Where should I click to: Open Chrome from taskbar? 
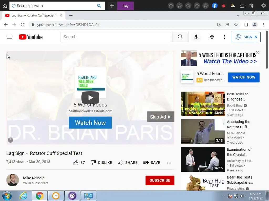[39, 196]
